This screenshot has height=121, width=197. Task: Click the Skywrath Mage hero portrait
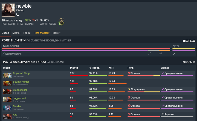7,75
